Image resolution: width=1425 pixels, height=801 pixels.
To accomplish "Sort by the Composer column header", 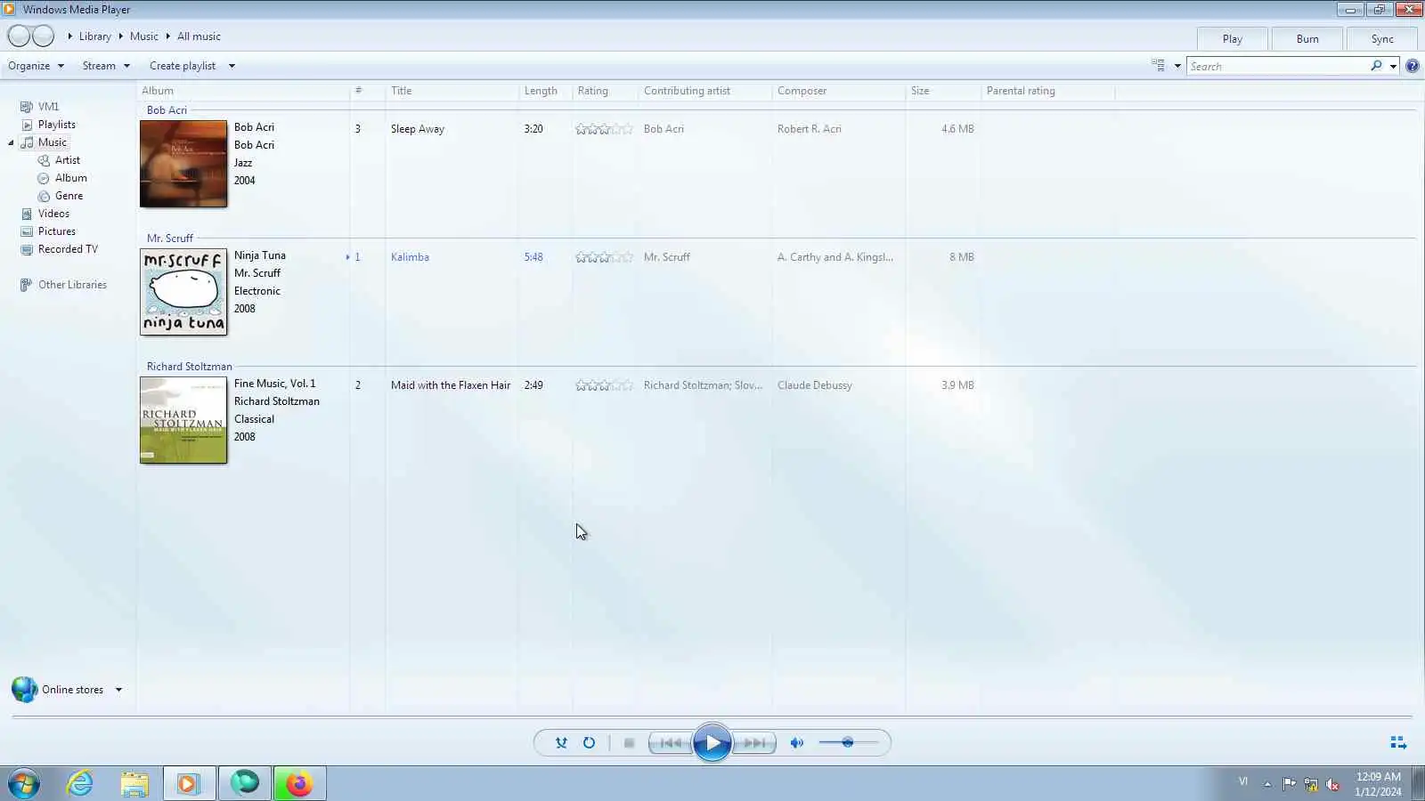I will pos(838,91).
